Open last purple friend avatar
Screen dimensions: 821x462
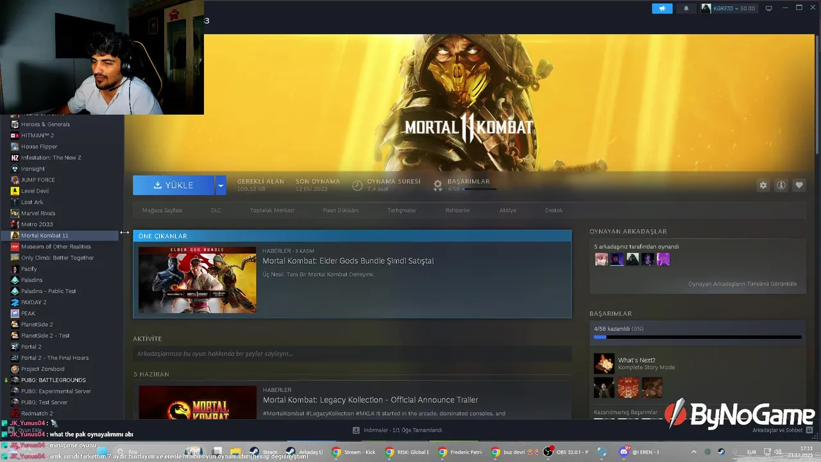pos(663,259)
